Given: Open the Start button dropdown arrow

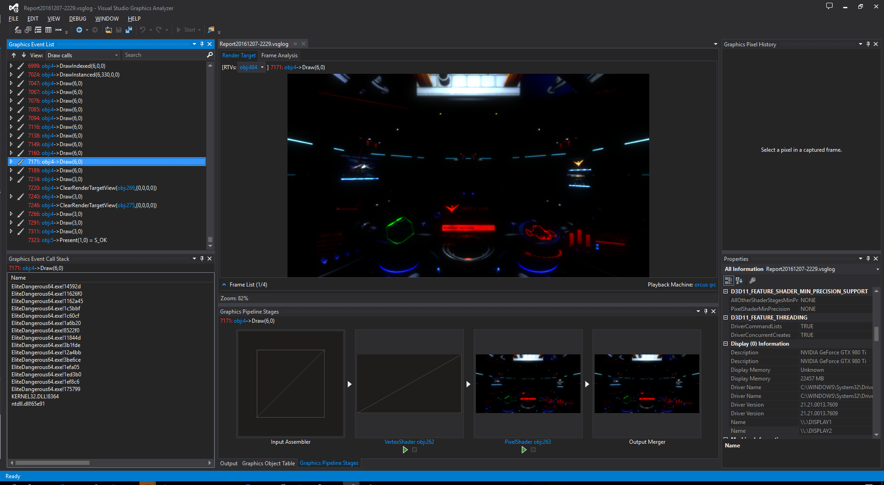Looking at the screenshot, I should (x=199, y=30).
